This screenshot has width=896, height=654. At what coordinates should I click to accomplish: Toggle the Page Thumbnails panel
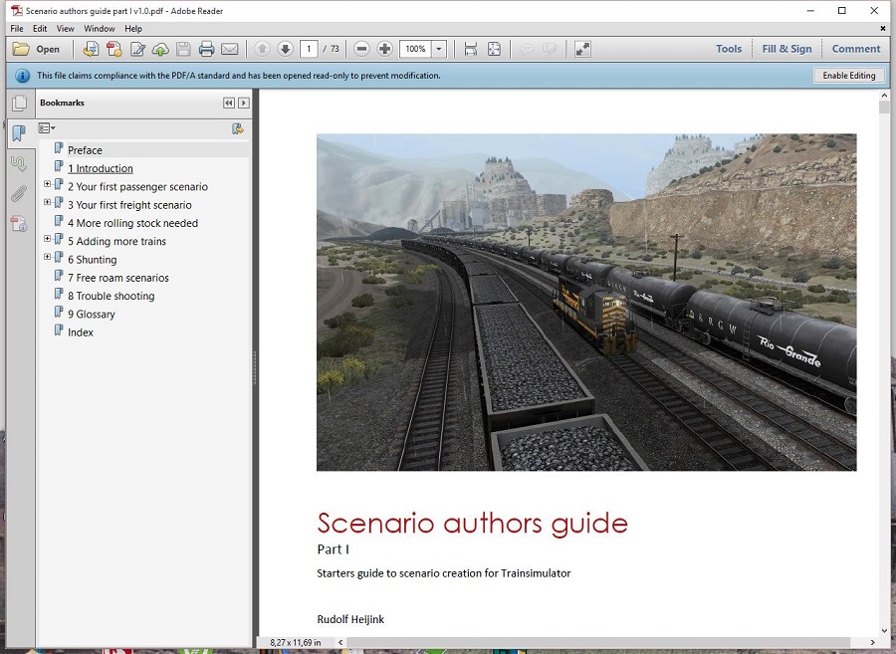point(19,103)
